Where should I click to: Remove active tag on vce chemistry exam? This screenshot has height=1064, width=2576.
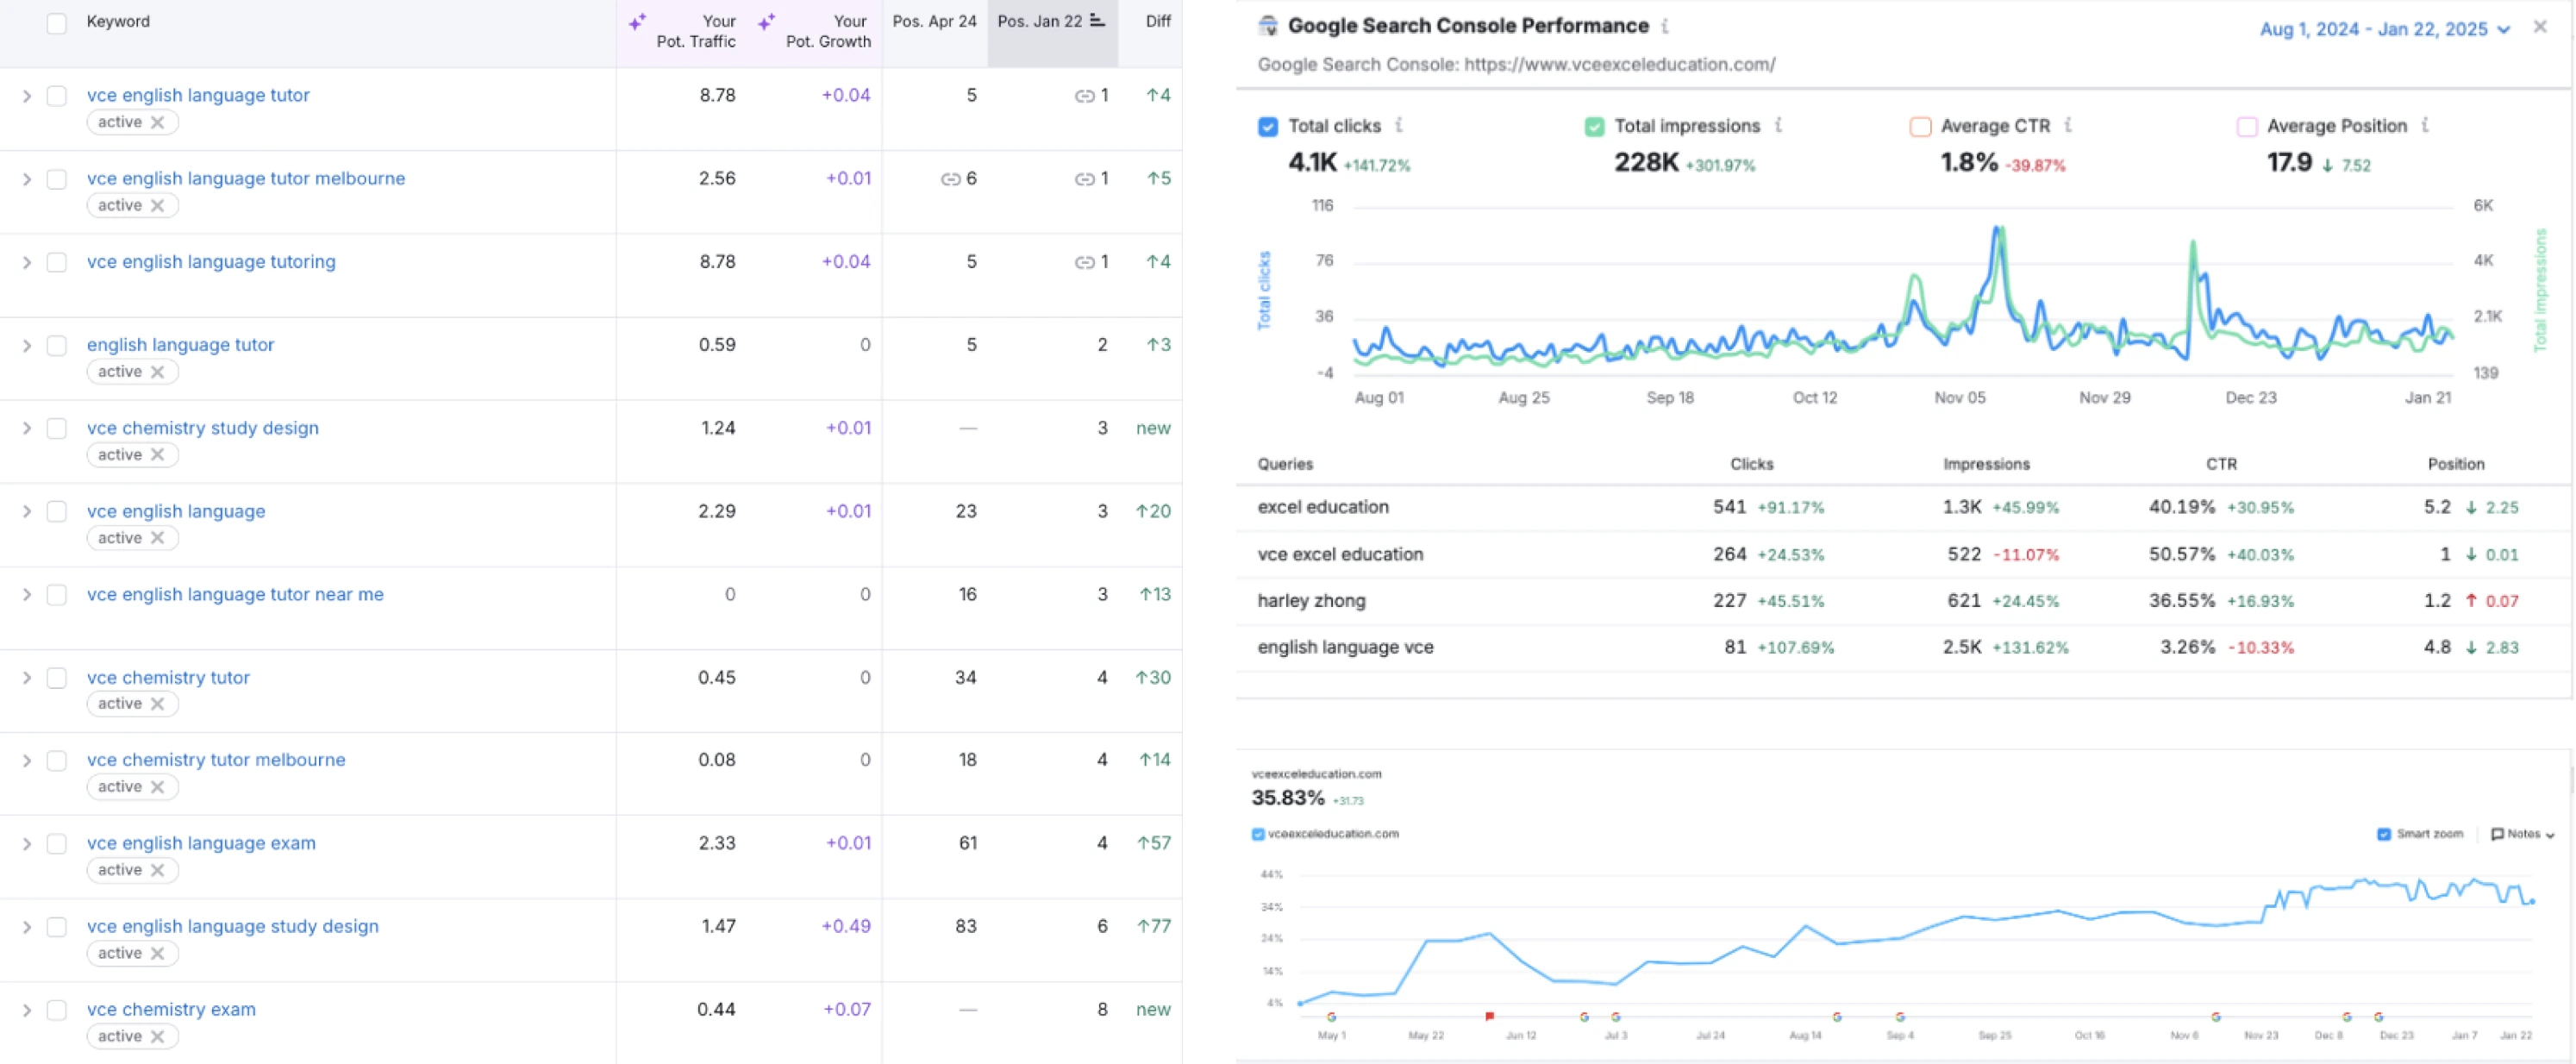click(158, 1036)
